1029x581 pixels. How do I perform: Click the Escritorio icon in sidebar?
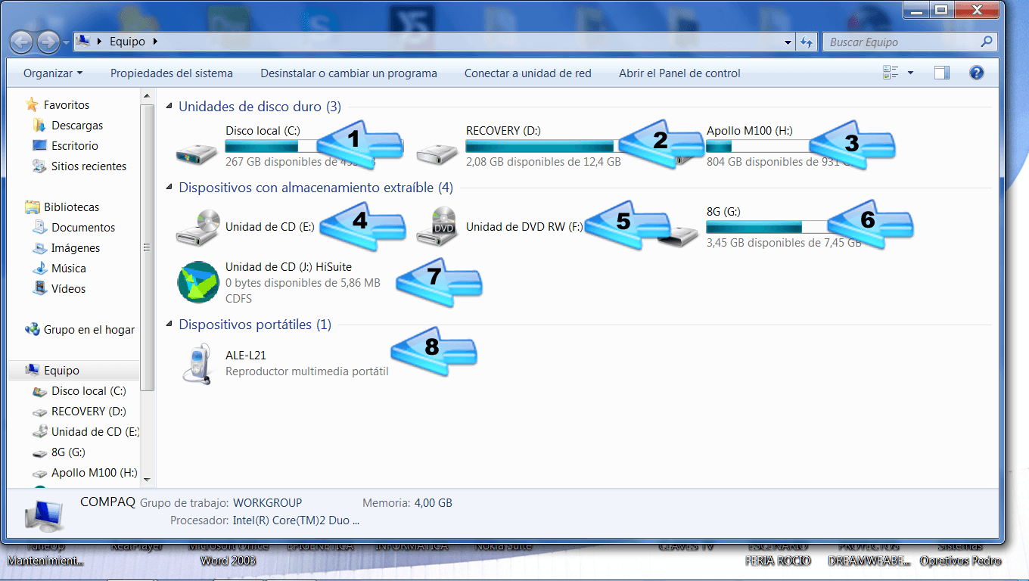(x=39, y=145)
